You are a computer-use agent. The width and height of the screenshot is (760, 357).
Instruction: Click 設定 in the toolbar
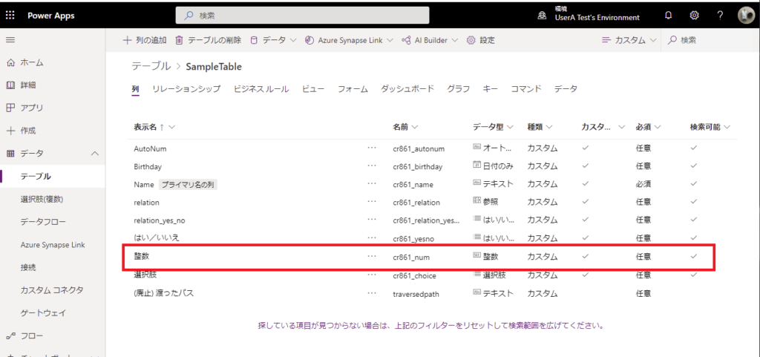click(x=481, y=41)
